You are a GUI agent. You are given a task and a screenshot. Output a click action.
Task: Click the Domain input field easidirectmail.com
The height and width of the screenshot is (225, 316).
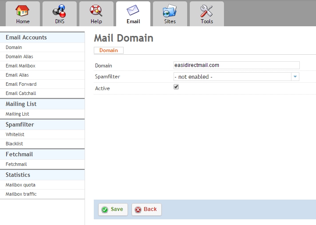(237, 65)
